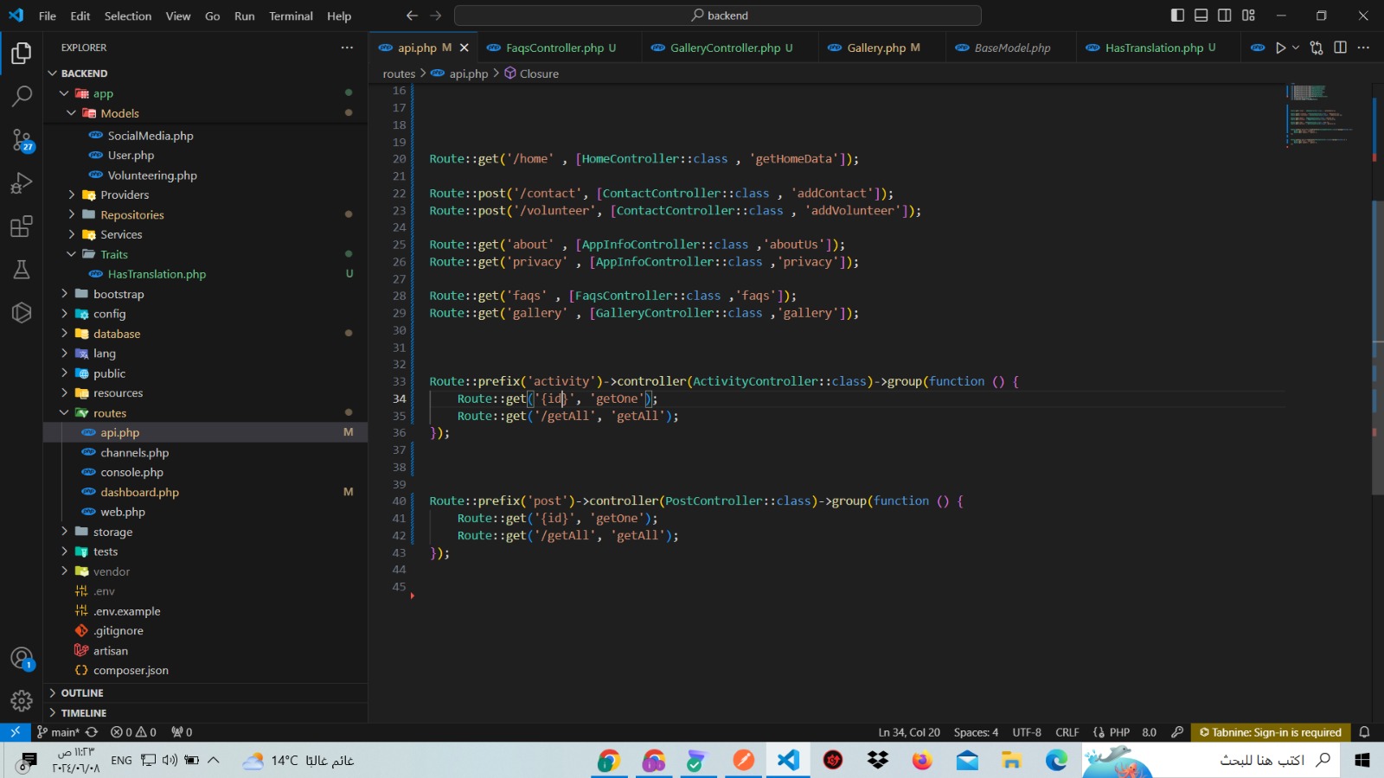Expand the Providers folder
The height and width of the screenshot is (778, 1384).
pos(125,194)
